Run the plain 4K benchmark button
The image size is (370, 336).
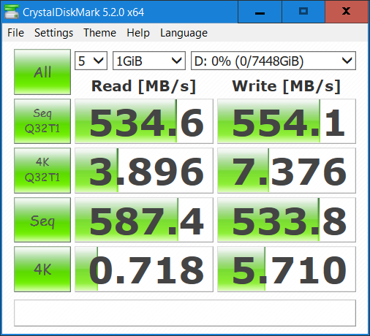[x=42, y=269]
